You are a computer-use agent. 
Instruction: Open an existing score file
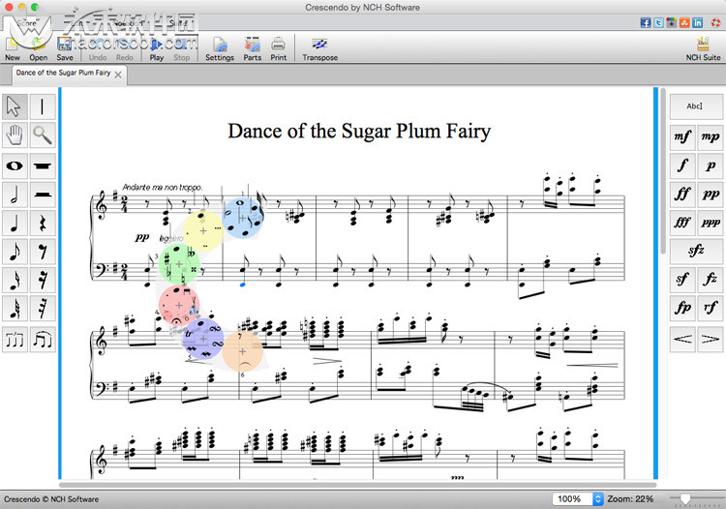[39, 48]
